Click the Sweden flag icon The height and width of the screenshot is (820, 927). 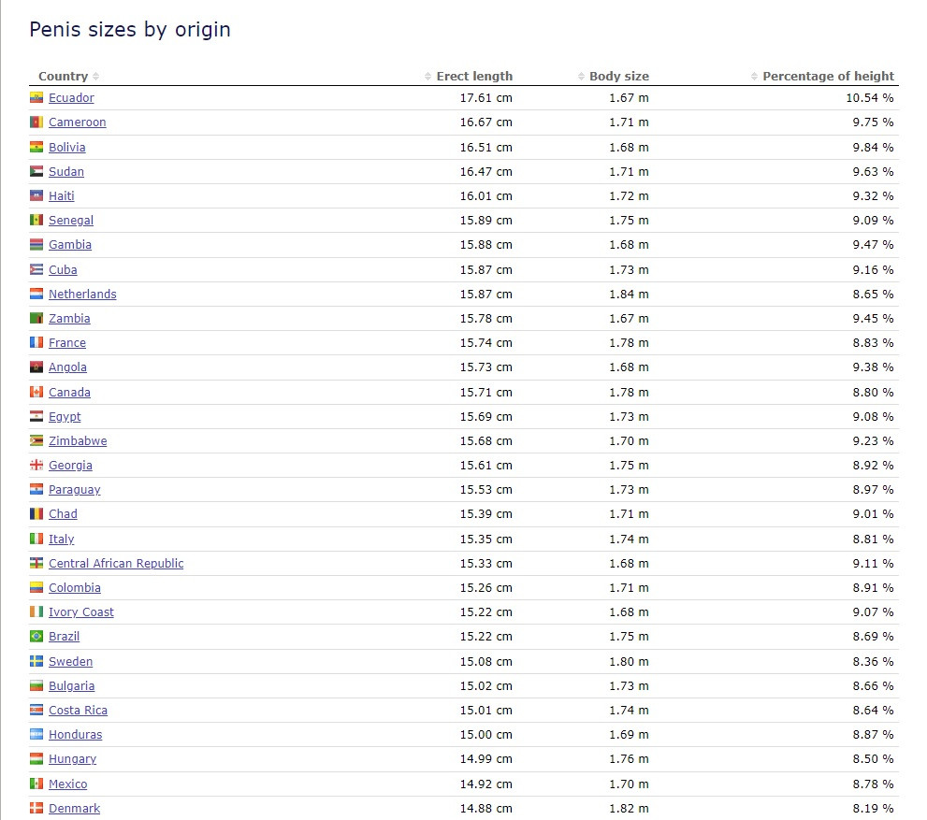pyautogui.click(x=36, y=661)
